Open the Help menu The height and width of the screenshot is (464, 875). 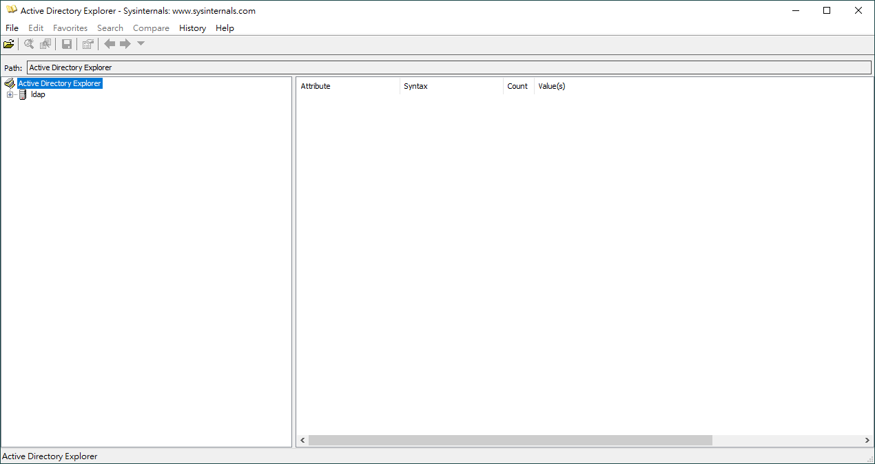coord(225,28)
